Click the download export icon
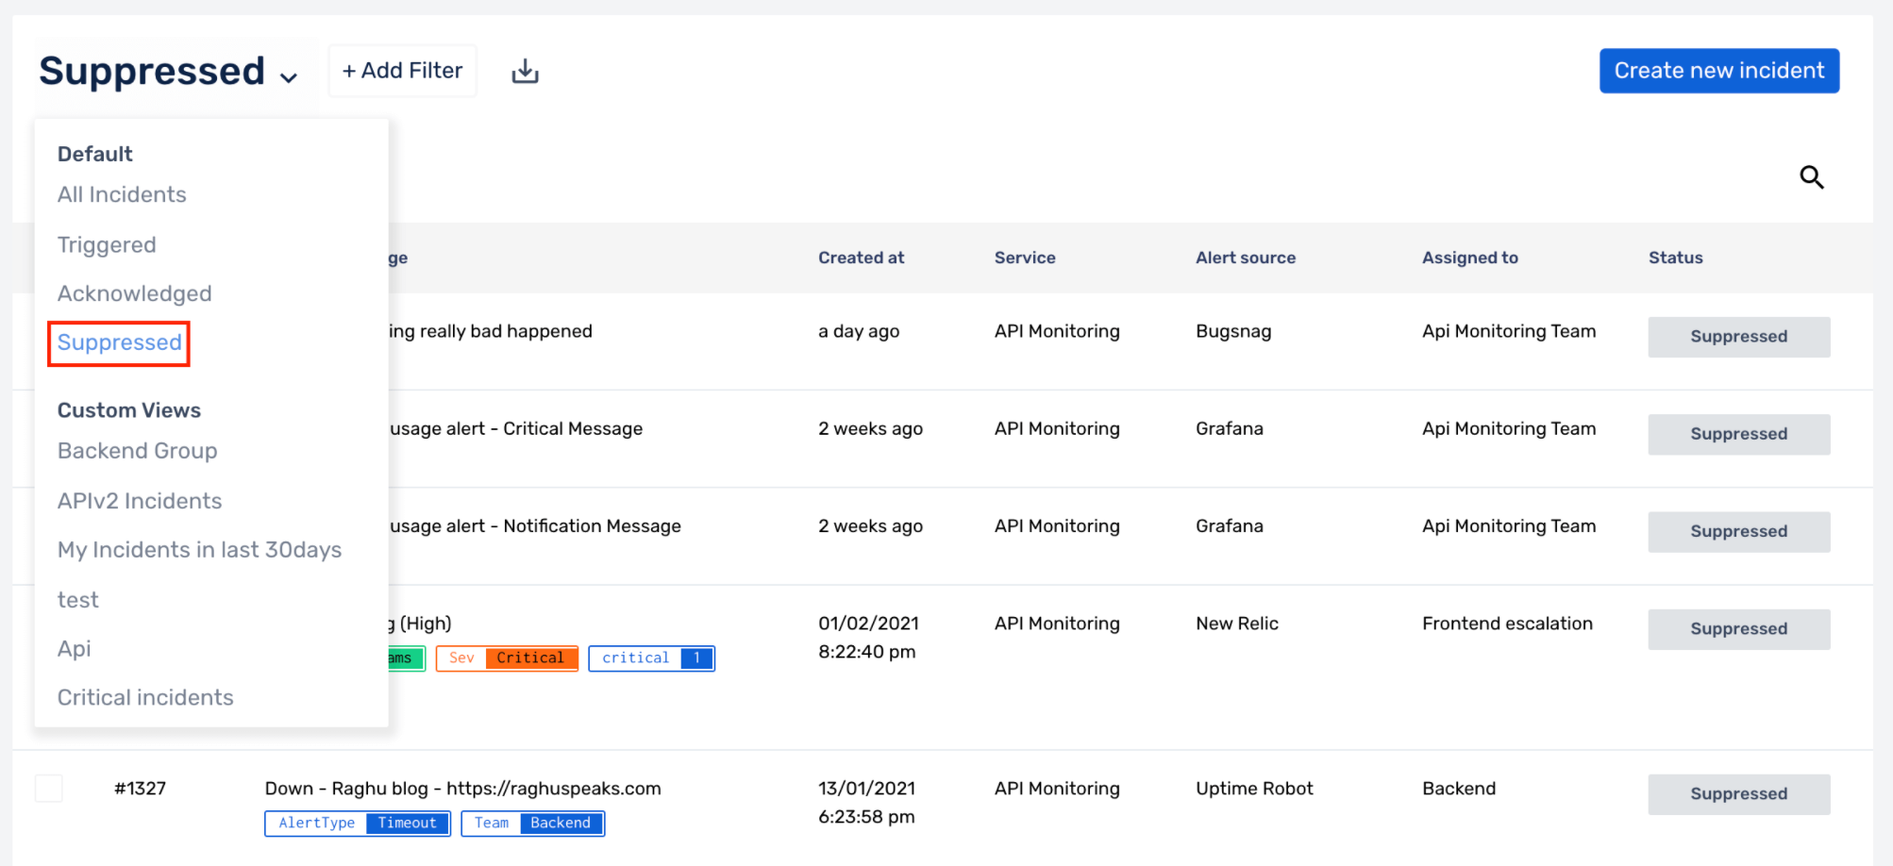The height and width of the screenshot is (866, 1893). pos(525,72)
